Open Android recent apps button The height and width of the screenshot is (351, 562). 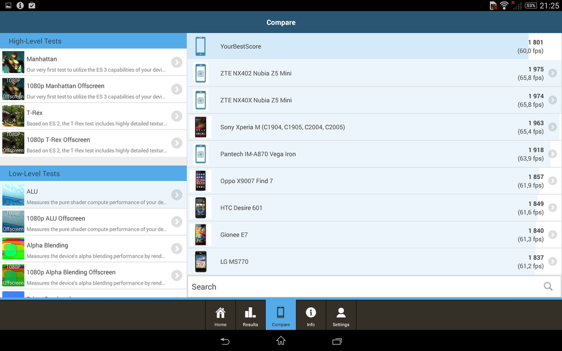[x=337, y=341]
